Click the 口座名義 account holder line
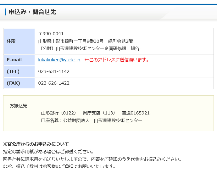Image resolution: width=217 pixels, height=184 pixels. pos(92,120)
